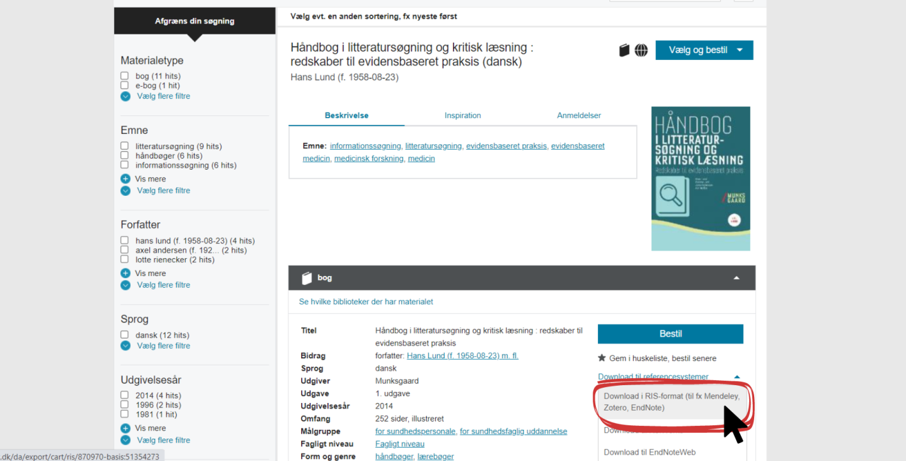Click the book icon in the bog header
The height and width of the screenshot is (461, 906).
click(x=307, y=278)
